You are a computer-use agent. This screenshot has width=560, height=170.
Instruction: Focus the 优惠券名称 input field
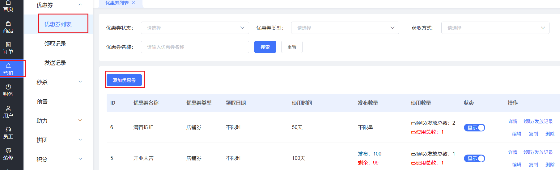tap(195, 47)
